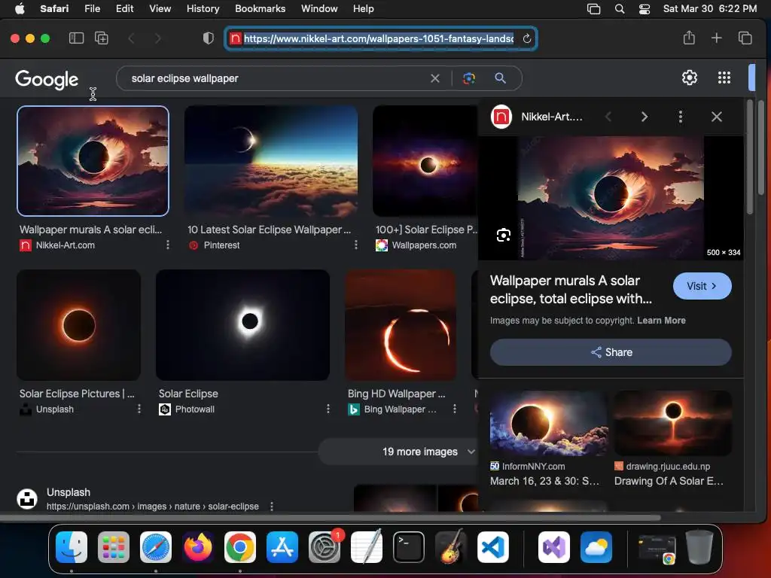771x578 pixels.
Task: Click the preview panel vertical scrollbar
Action: click(x=750, y=157)
